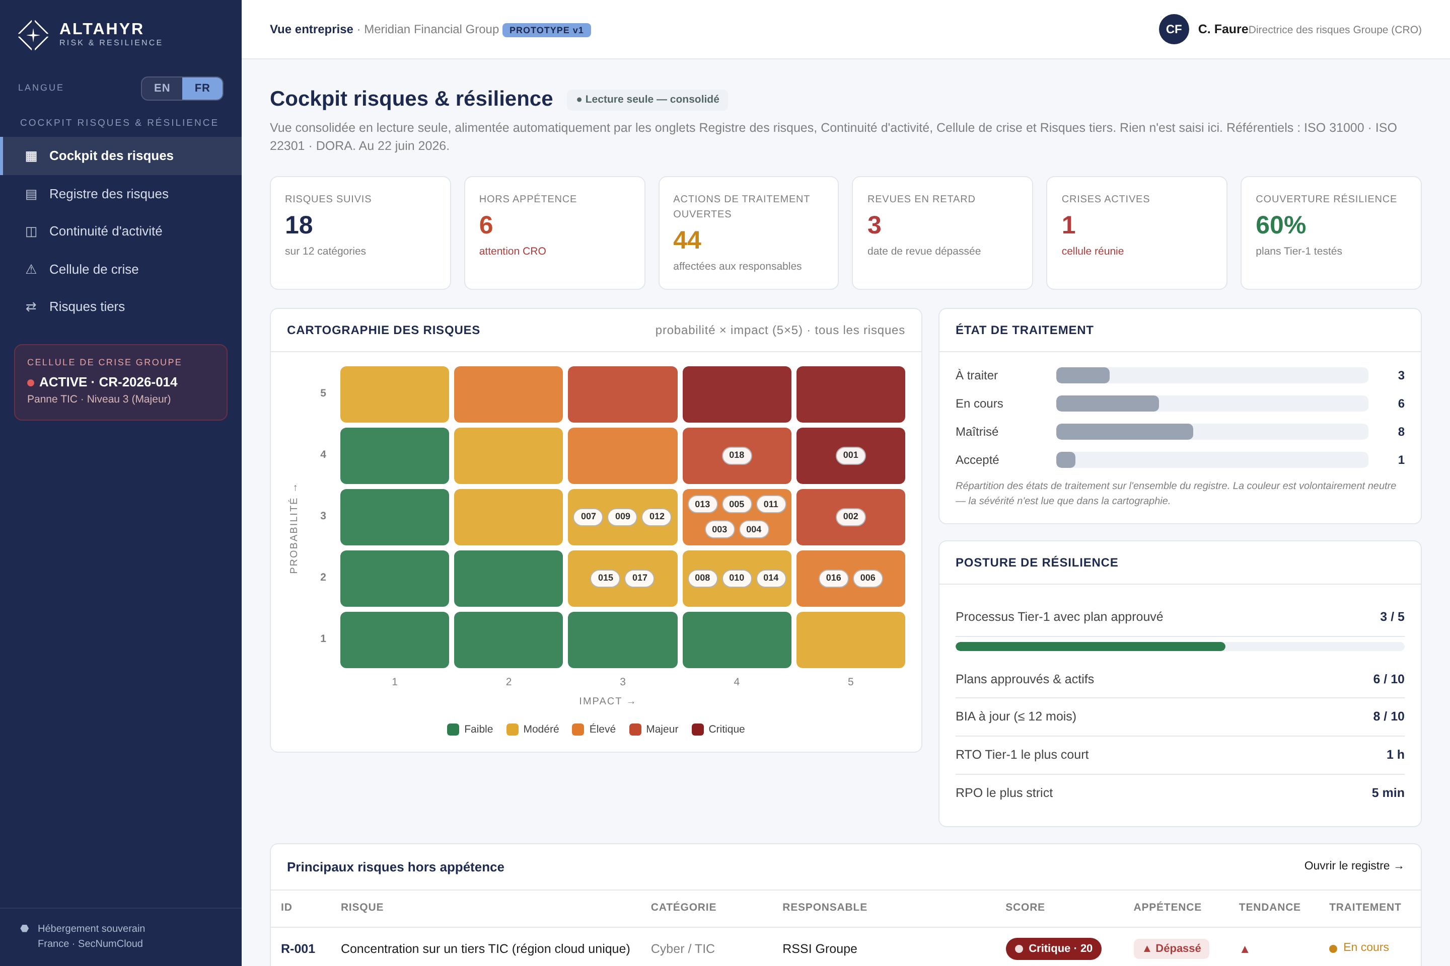
Task: Click the CF user avatar
Action: (x=1174, y=29)
